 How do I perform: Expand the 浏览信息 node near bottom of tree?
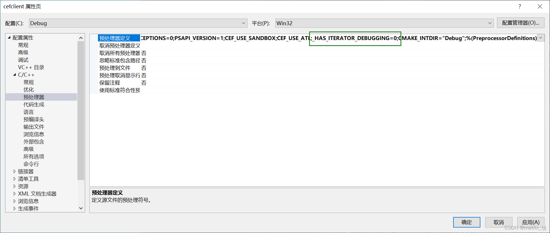[15, 201]
